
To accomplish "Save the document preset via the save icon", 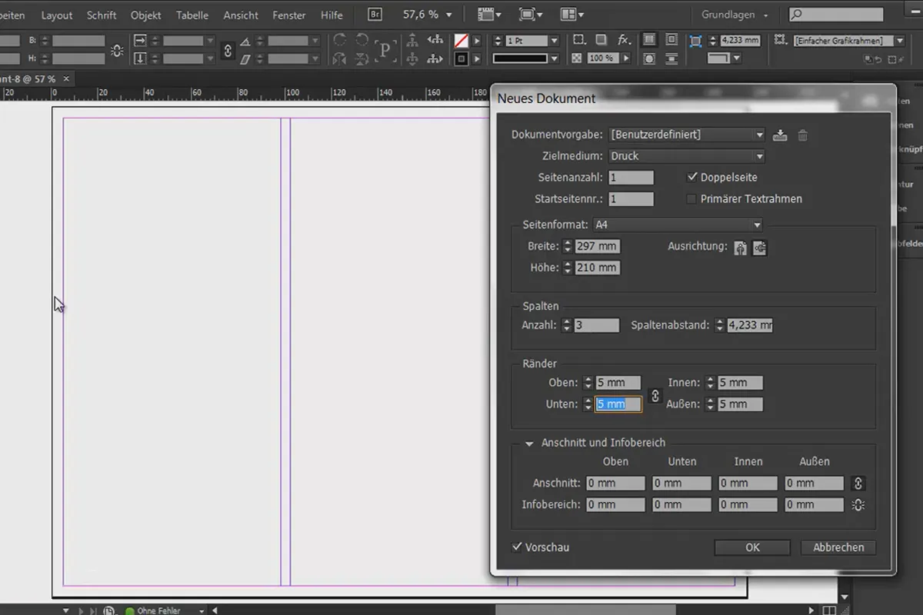I will pyautogui.click(x=780, y=135).
